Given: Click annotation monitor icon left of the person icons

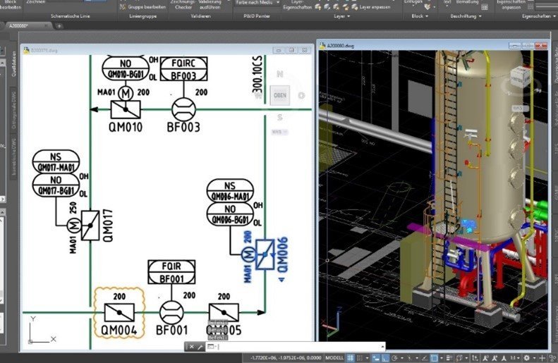Looking at the screenshot, I should click(x=474, y=357).
